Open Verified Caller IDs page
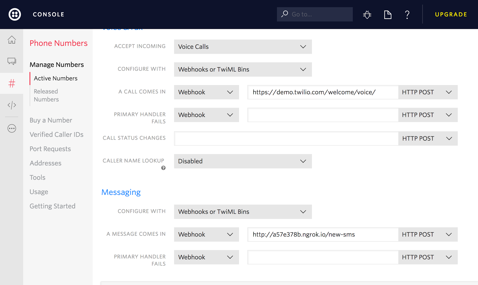 [x=56, y=135]
